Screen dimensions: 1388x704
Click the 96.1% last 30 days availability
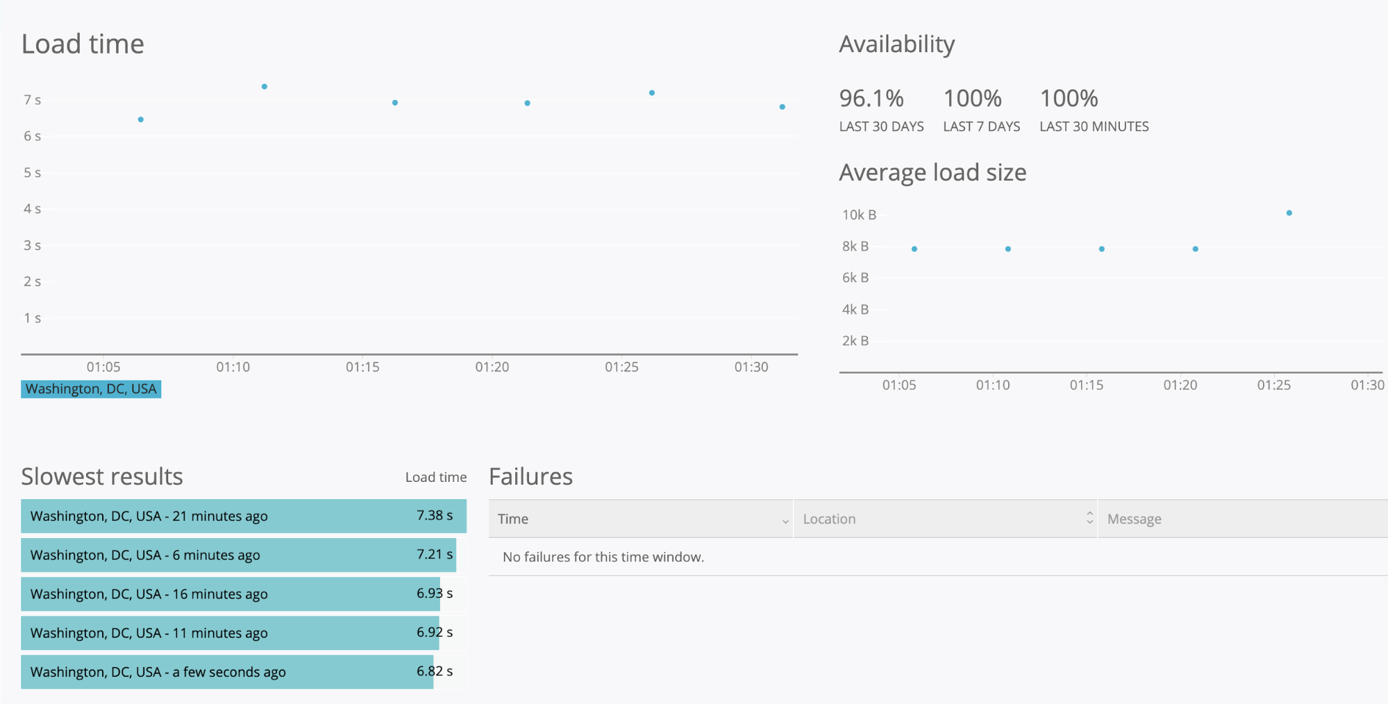pyautogui.click(x=871, y=99)
